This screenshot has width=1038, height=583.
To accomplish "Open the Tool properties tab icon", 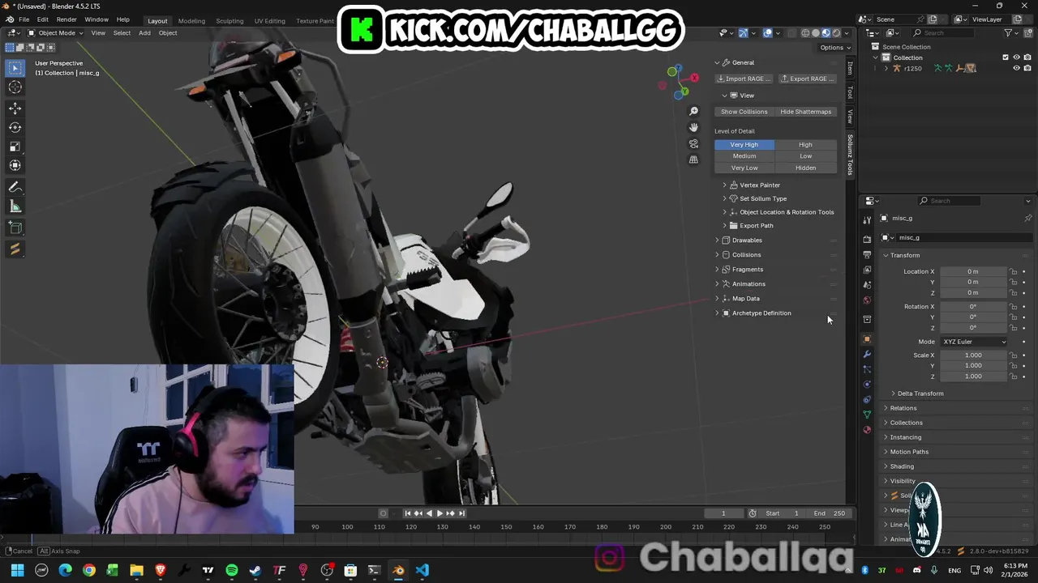I will click(x=867, y=221).
